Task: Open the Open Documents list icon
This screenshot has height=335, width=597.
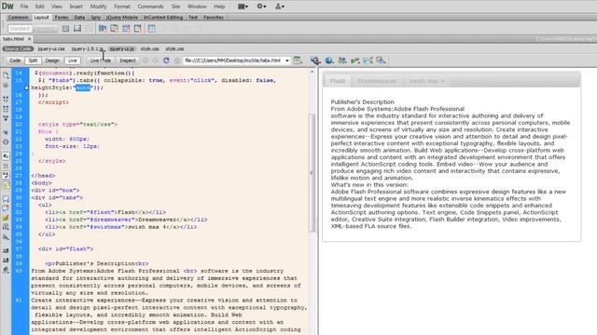Action: point(6,74)
